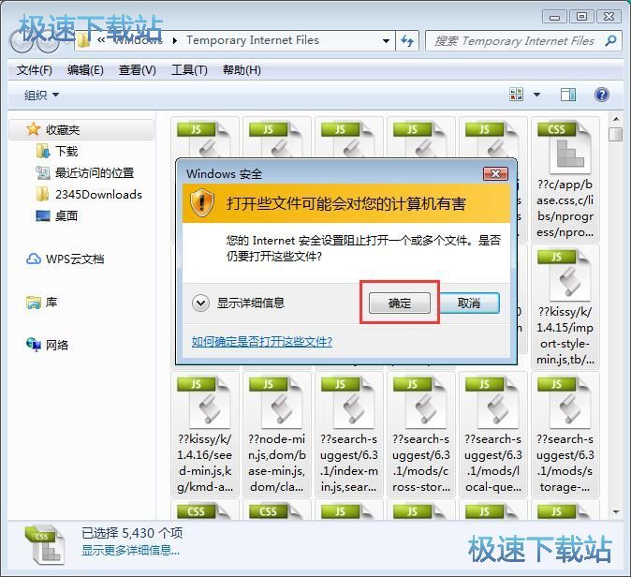Open the address bar history dropdown
This screenshot has width=631, height=577.
(x=386, y=40)
